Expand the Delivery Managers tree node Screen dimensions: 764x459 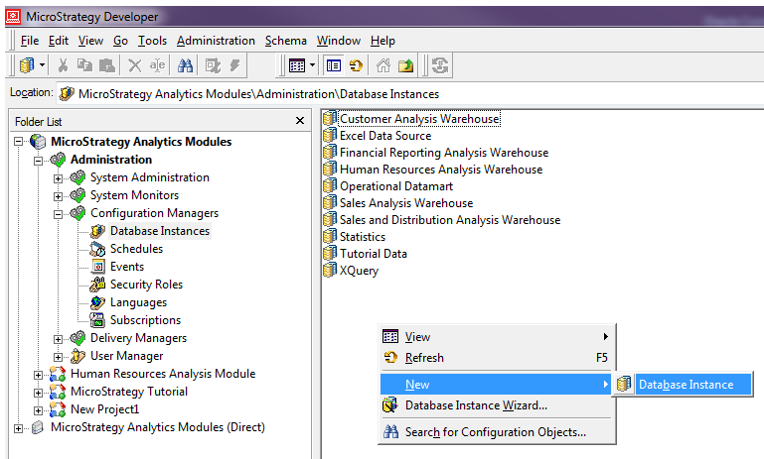pyautogui.click(x=58, y=338)
